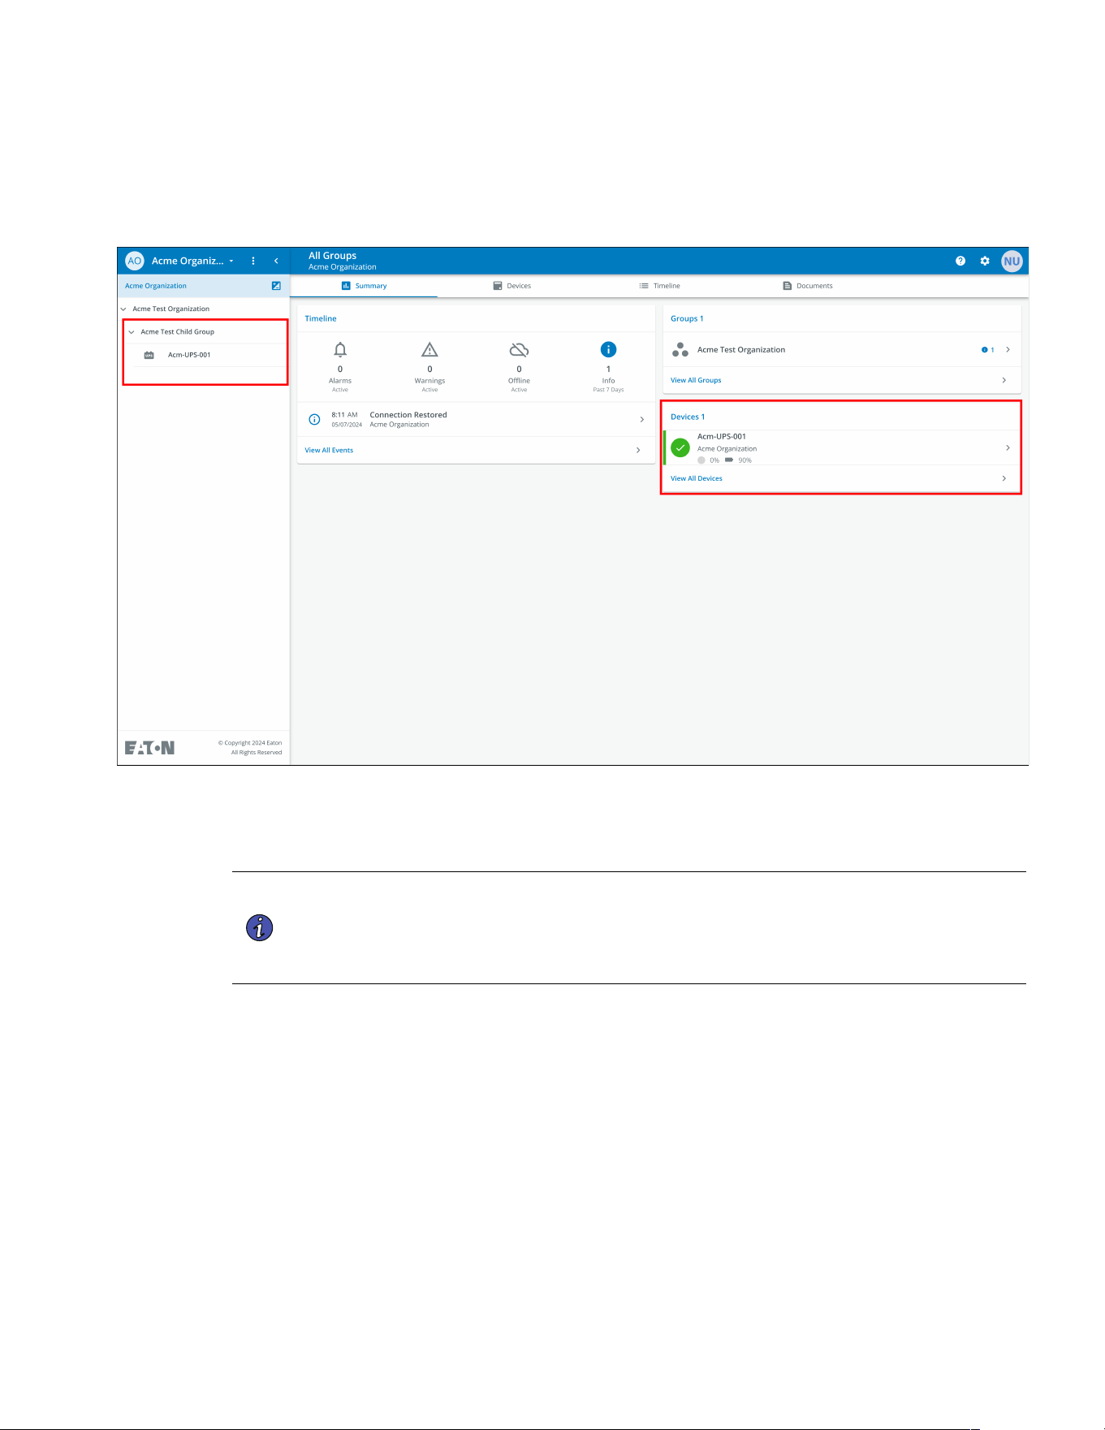Open the settings gear icon

985,261
